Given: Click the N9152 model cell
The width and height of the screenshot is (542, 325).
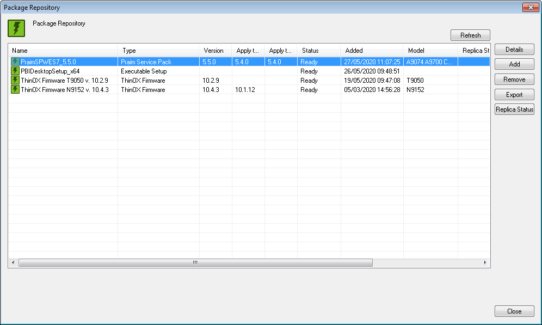Looking at the screenshot, I should pos(415,90).
